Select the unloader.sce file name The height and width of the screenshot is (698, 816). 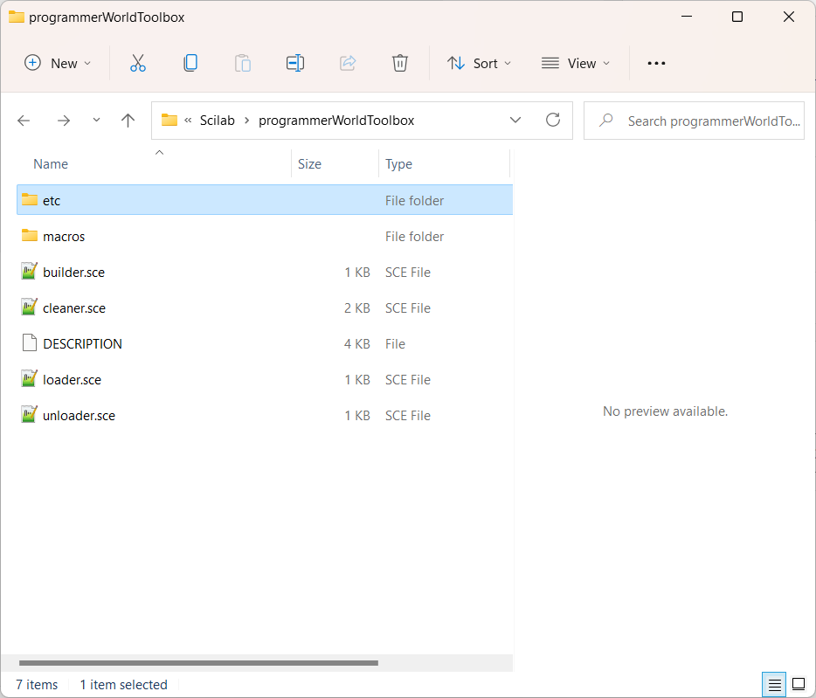click(x=80, y=416)
